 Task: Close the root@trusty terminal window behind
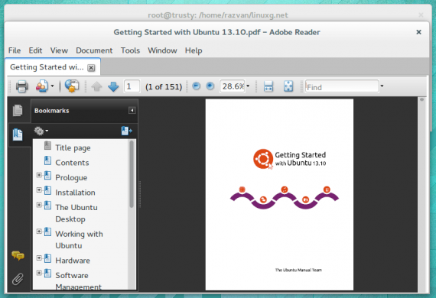tap(421, 15)
